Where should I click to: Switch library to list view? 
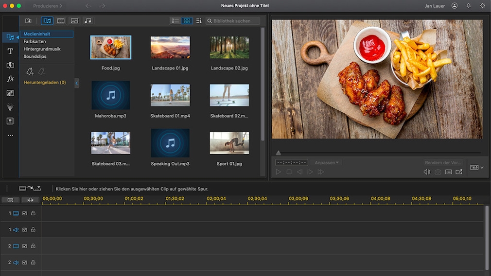click(175, 21)
